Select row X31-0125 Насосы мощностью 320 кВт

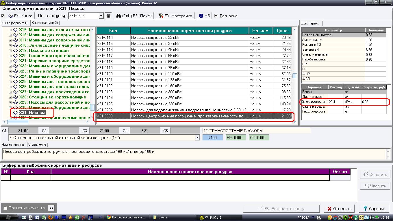[194, 104]
